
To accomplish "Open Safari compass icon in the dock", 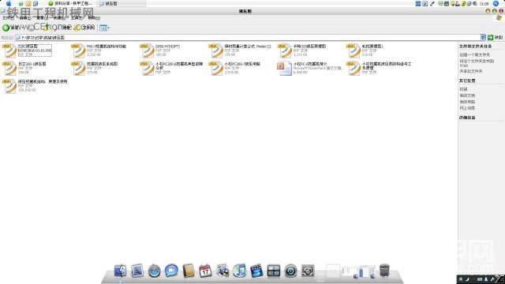I will coord(155,271).
